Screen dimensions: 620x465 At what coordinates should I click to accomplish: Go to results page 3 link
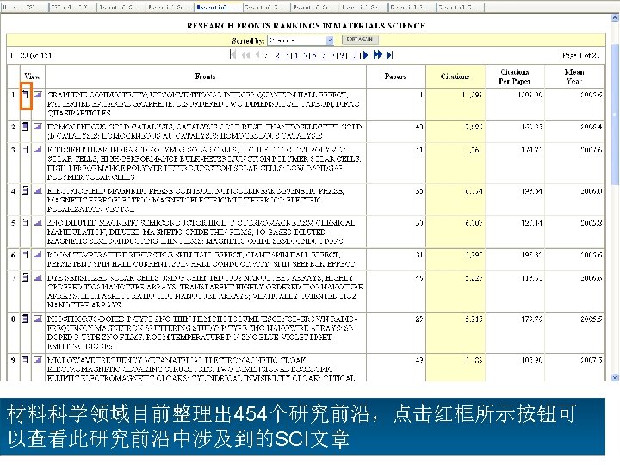(286, 55)
